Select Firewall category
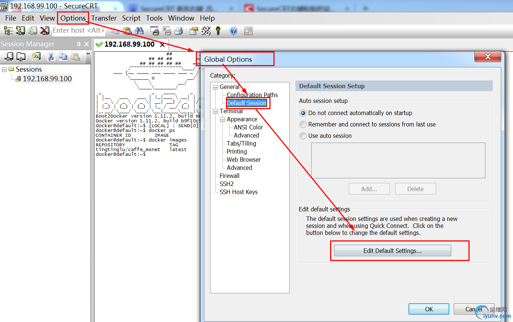 [x=229, y=176]
